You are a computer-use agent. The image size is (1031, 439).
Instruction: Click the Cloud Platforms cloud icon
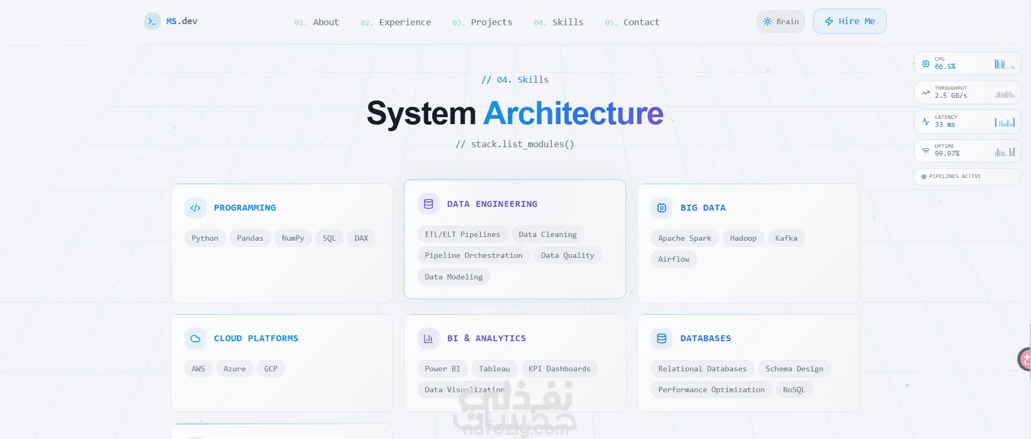(195, 339)
